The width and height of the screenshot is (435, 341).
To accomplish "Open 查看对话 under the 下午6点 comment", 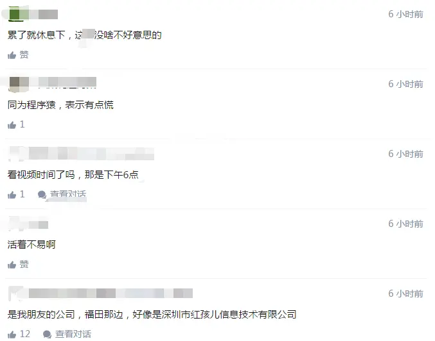I will (68, 194).
